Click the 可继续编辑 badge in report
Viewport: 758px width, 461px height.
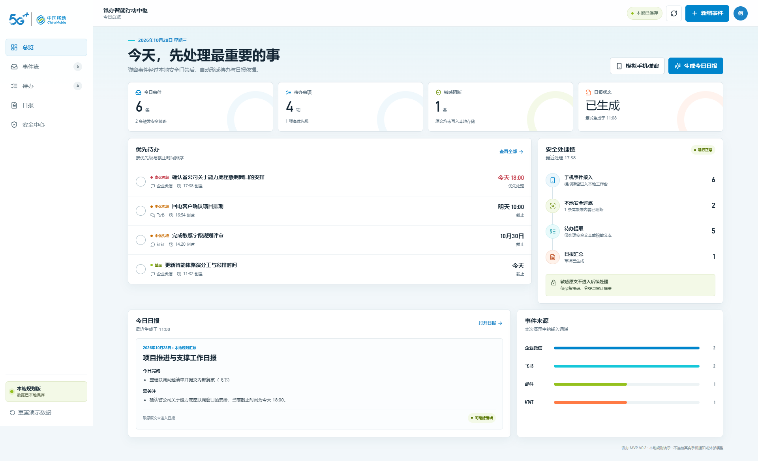(x=482, y=418)
